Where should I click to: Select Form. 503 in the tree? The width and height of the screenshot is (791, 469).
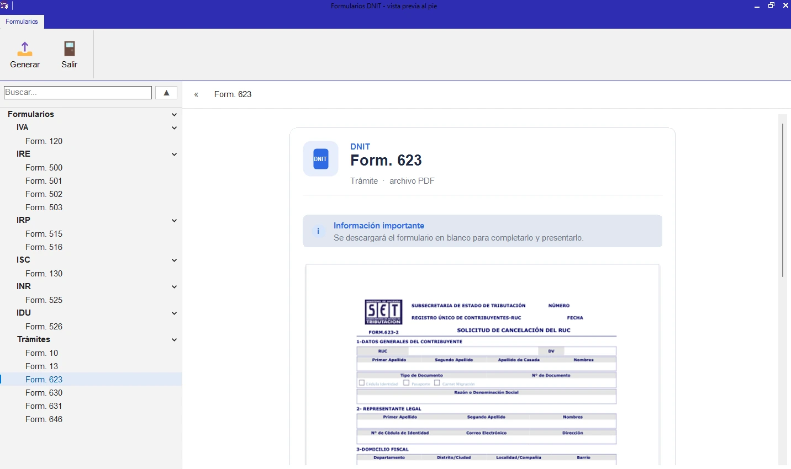(x=44, y=207)
